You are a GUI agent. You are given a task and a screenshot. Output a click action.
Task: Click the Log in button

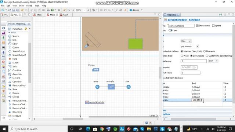click(134, 10)
